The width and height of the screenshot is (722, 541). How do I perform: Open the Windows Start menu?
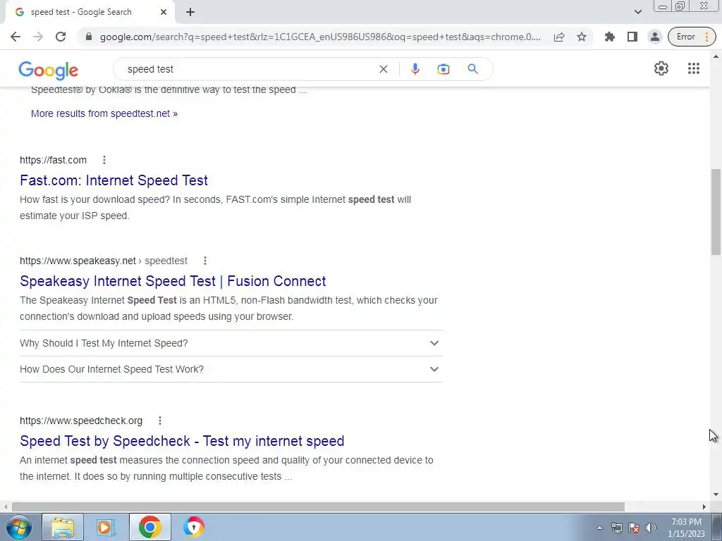click(18, 527)
